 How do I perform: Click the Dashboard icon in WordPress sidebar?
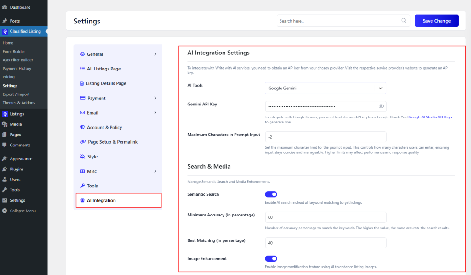coord(5,7)
